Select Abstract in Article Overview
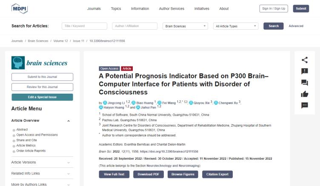320x186 pixels. pyautogui.click(x=22, y=130)
